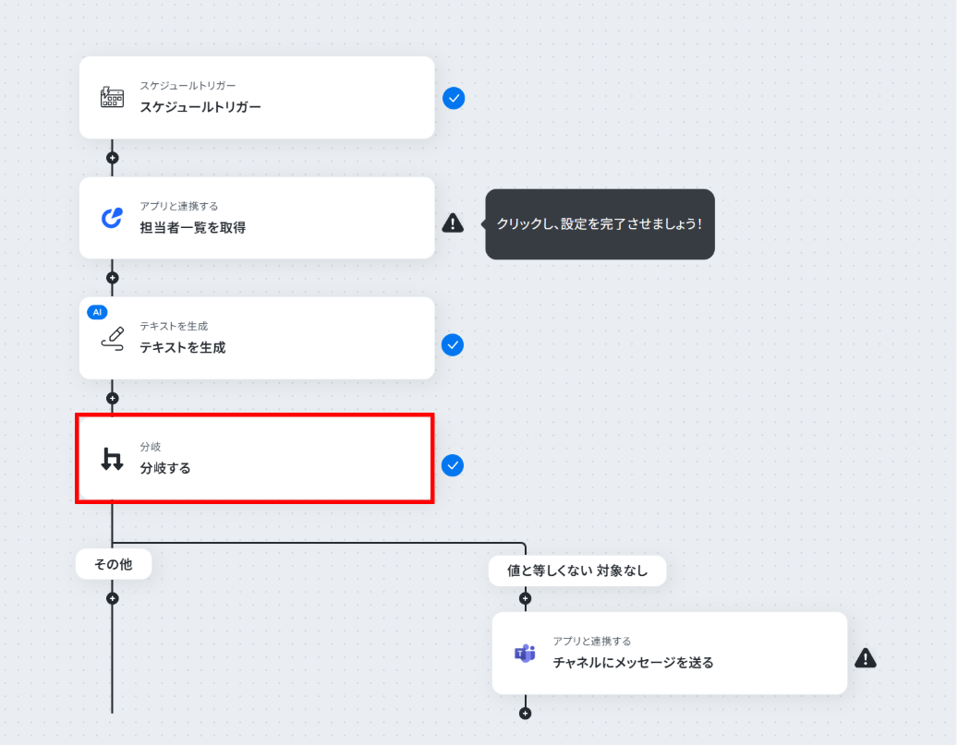Add step after チャネルにメッセージを送る plus node
This screenshot has width=958, height=745.
pyautogui.click(x=525, y=713)
